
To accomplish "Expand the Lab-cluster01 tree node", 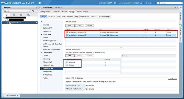I will point(8,23).
